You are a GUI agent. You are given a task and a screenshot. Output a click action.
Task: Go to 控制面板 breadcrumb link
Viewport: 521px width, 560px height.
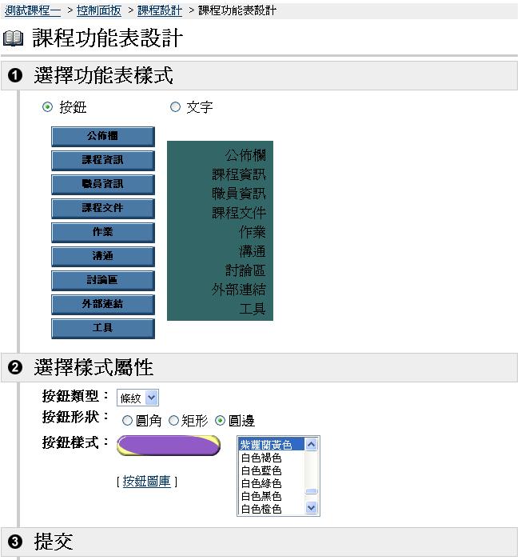pos(99,10)
